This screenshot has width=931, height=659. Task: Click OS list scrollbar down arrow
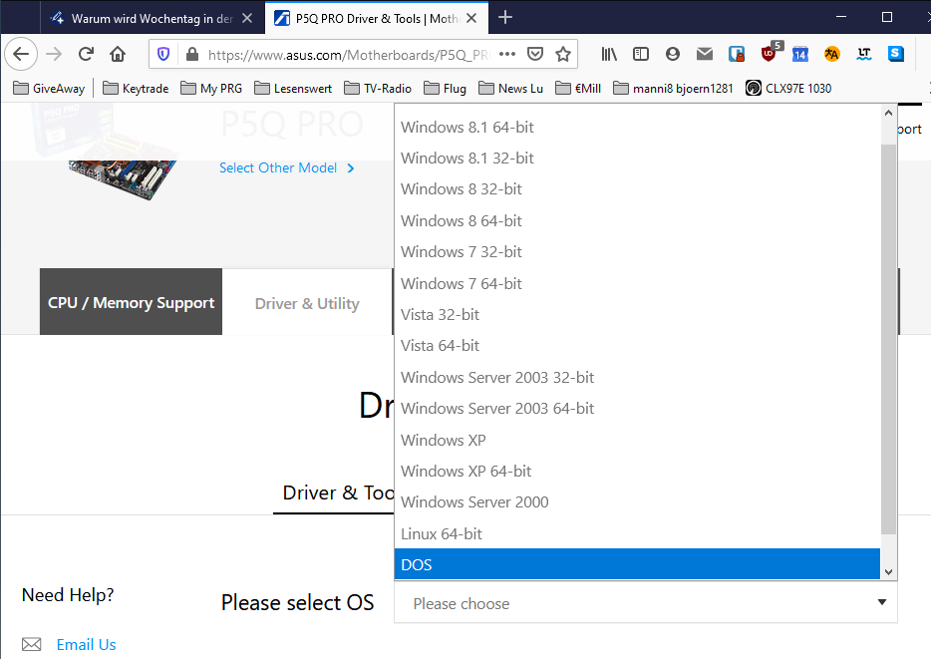point(888,572)
